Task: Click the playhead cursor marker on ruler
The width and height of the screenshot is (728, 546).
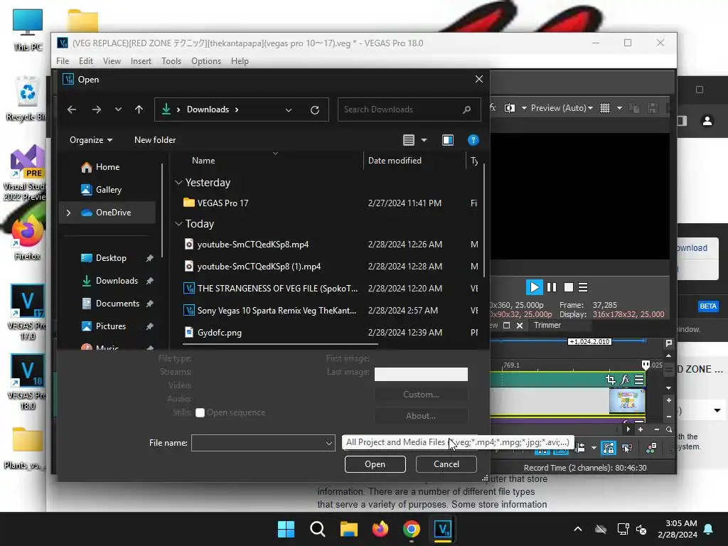Action: coord(646,365)
